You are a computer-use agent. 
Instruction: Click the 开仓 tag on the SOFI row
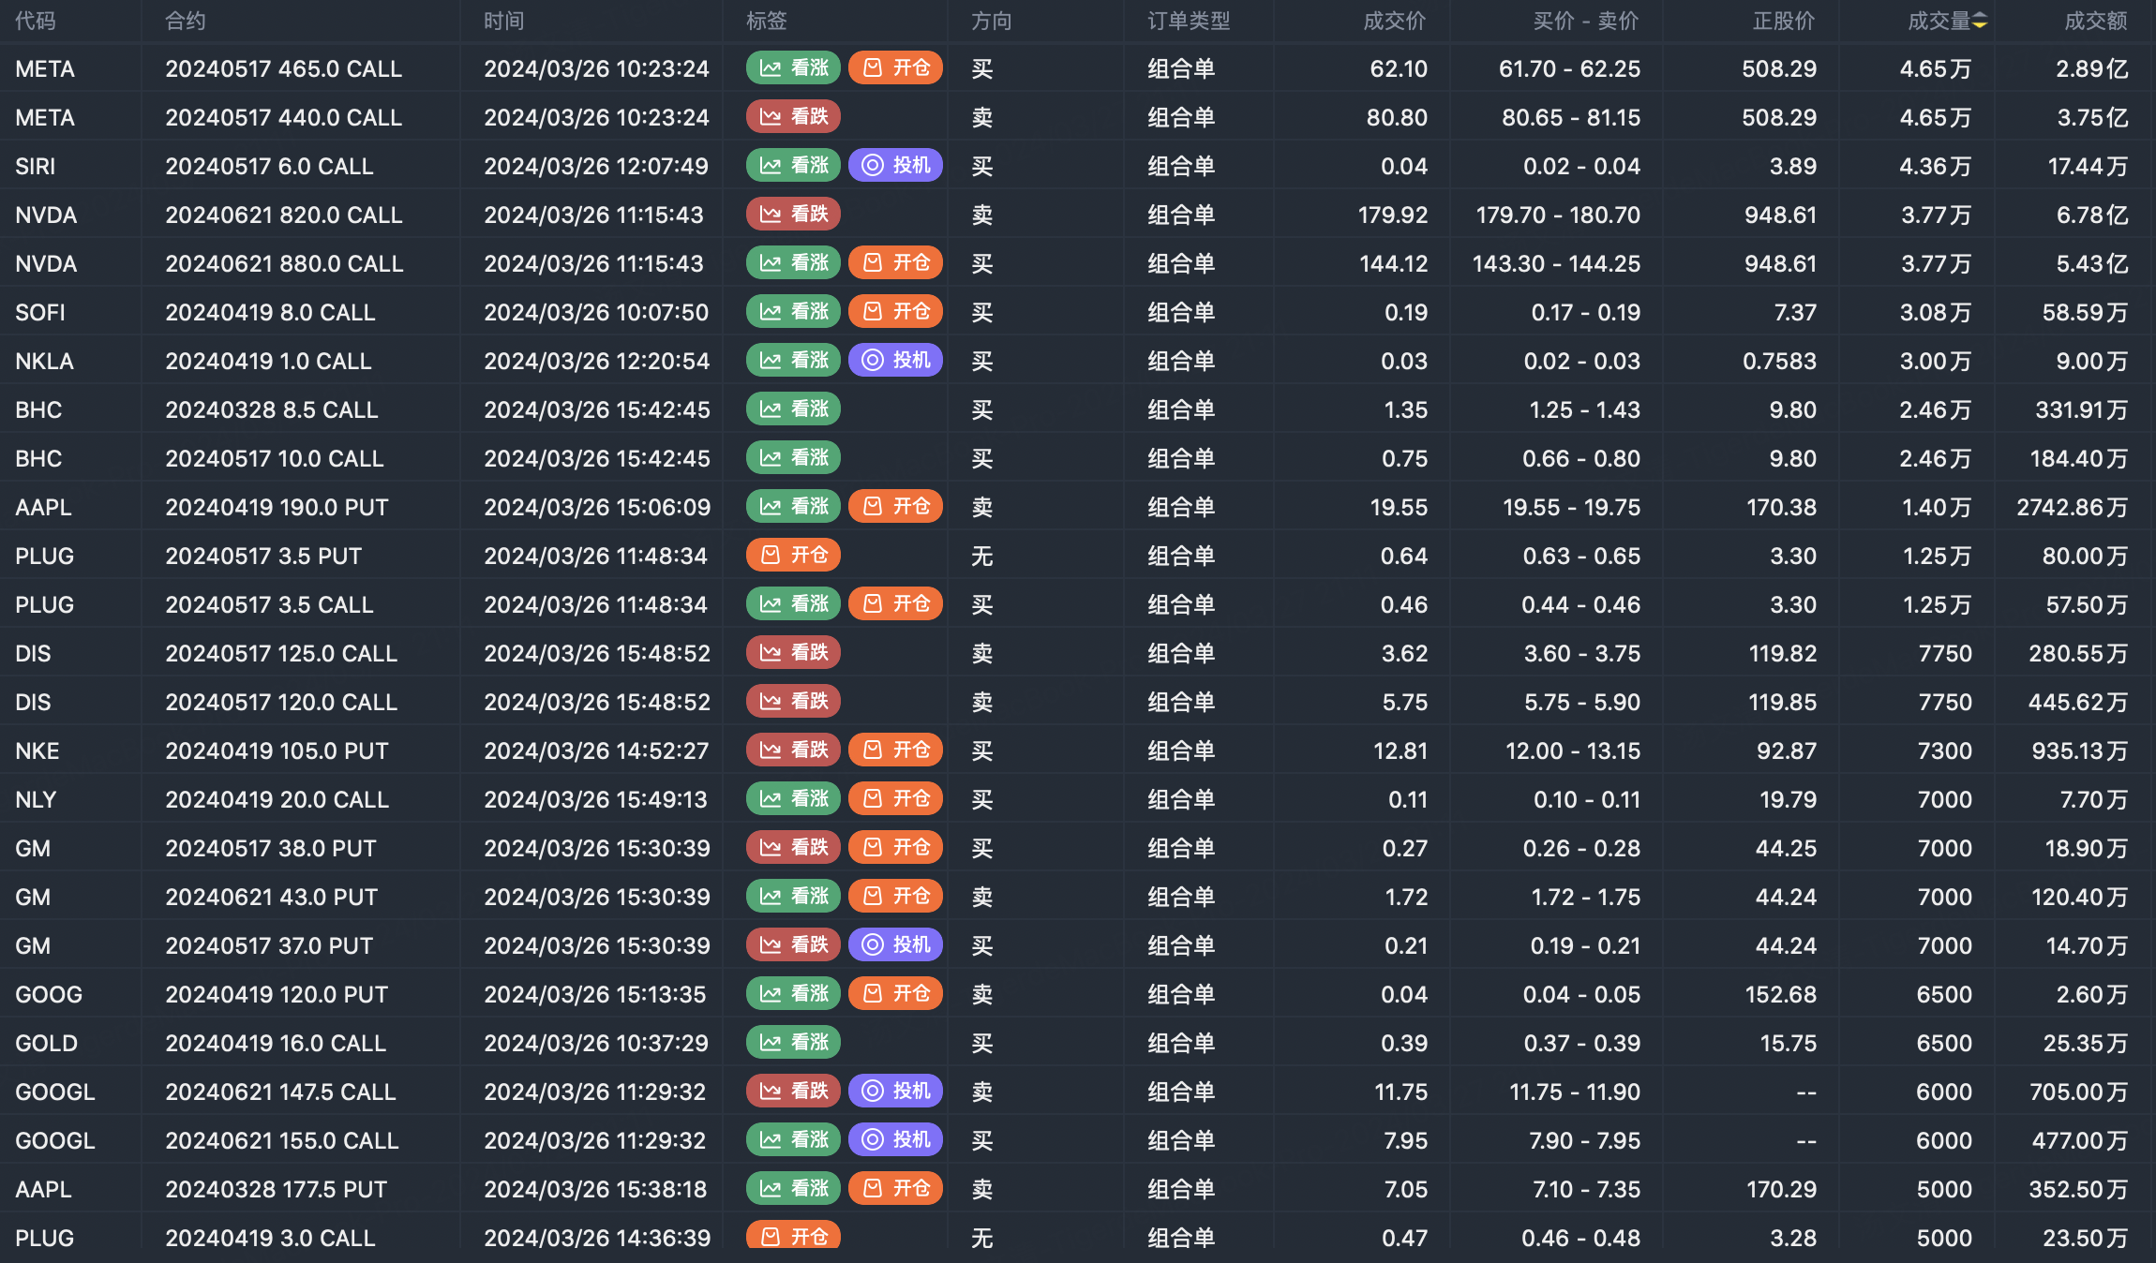895,312
